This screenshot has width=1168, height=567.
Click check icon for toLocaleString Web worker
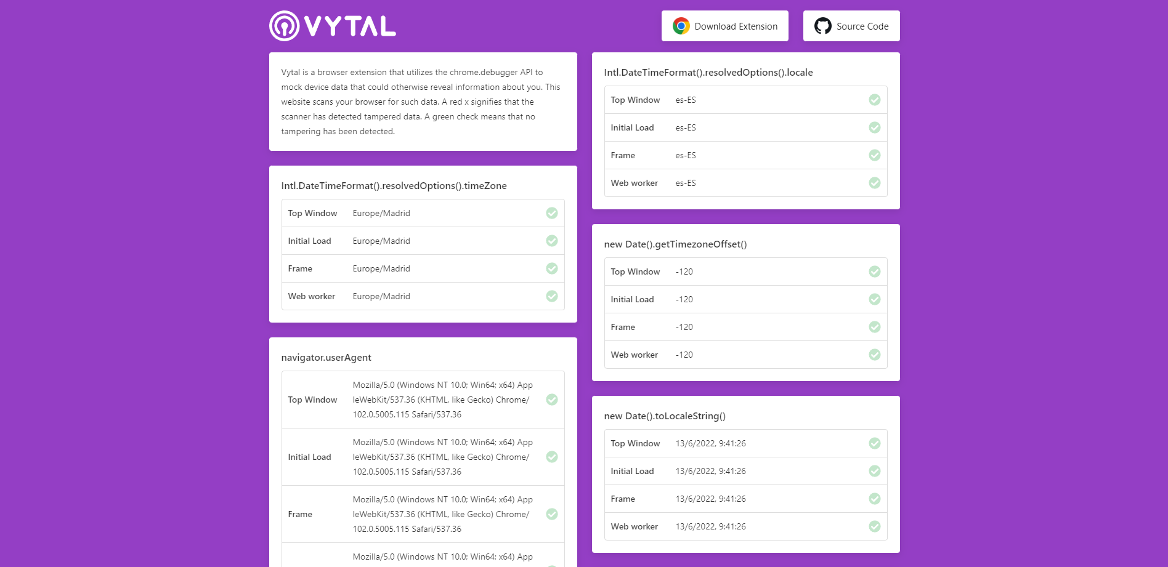click(x=875, y=526)
